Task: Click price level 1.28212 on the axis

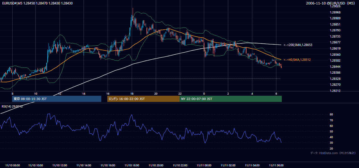Action: pos(335,91)
